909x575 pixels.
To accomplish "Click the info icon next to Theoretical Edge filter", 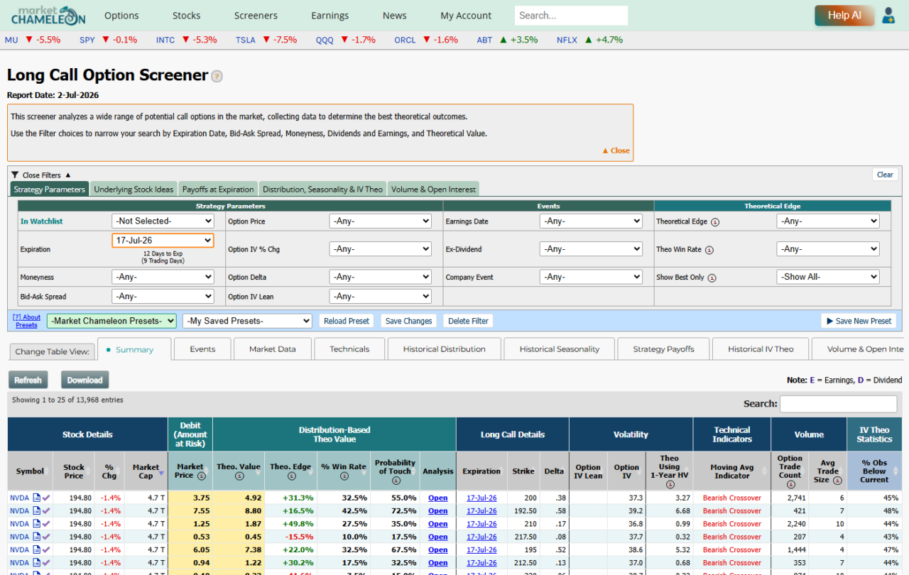I will (x=715, y=221).
